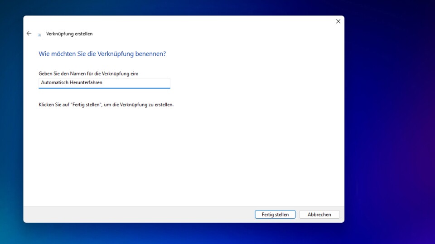Close the Verknüpfung erstellen dialog with X
This screenshot has height=244, width=435.
pos(338,21)
